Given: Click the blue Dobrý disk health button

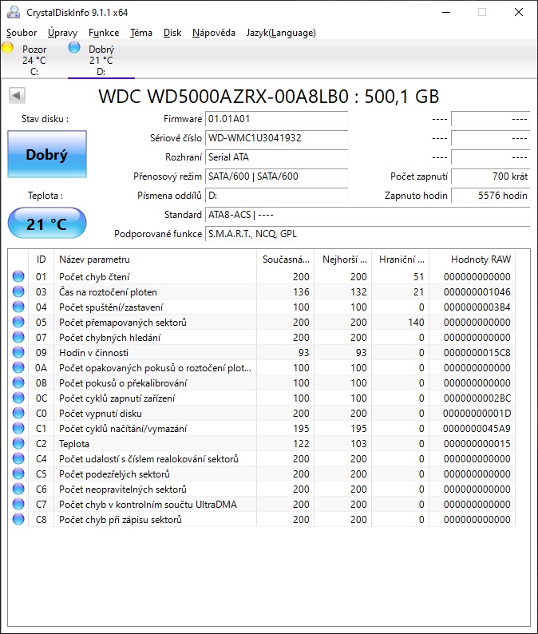Looking at the screenshot, I should click(x=47, y=154).
